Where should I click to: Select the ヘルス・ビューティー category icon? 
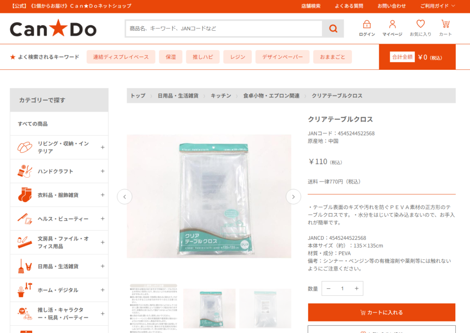click(x=25, y=219)
